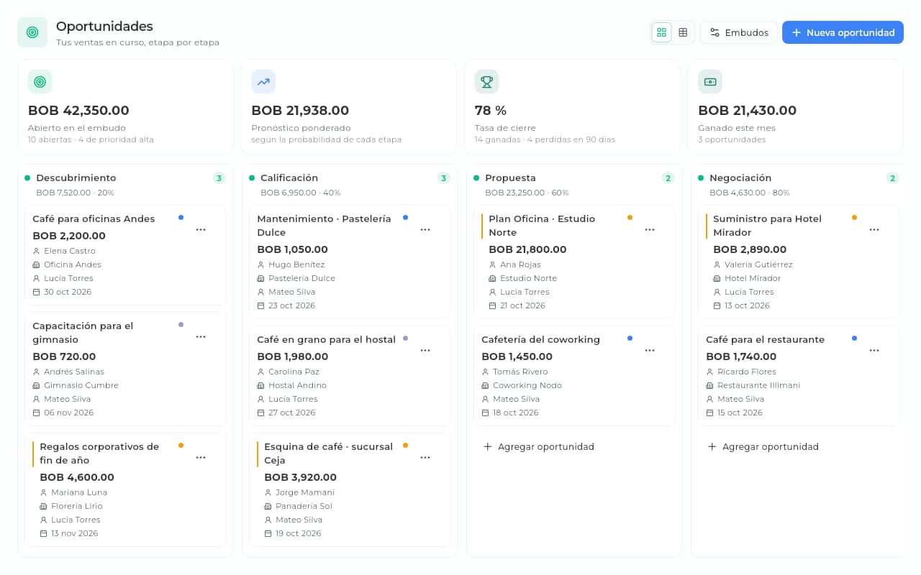Screen dimensions: 921x575
Task: Open options menu for Café en grano para el hostal
Action: click(x=425, y=350)
